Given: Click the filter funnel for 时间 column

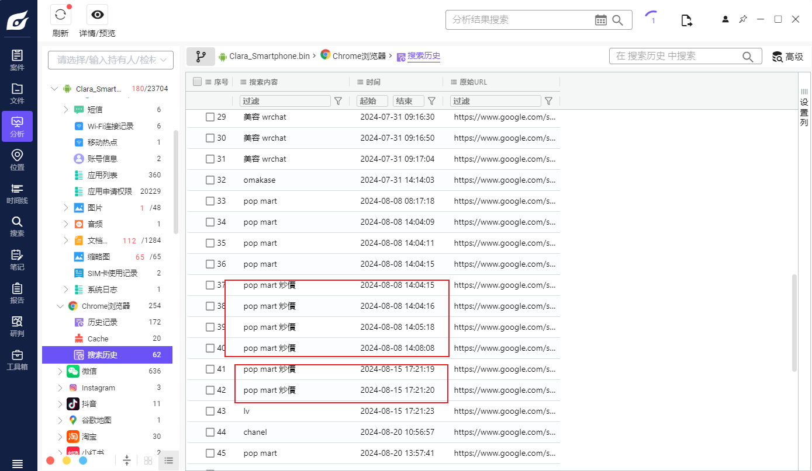Looking at the screenshot, I should (x=431, y=101).
